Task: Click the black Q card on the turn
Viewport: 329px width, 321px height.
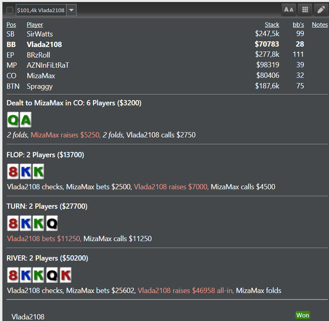Action: [52, 223]
